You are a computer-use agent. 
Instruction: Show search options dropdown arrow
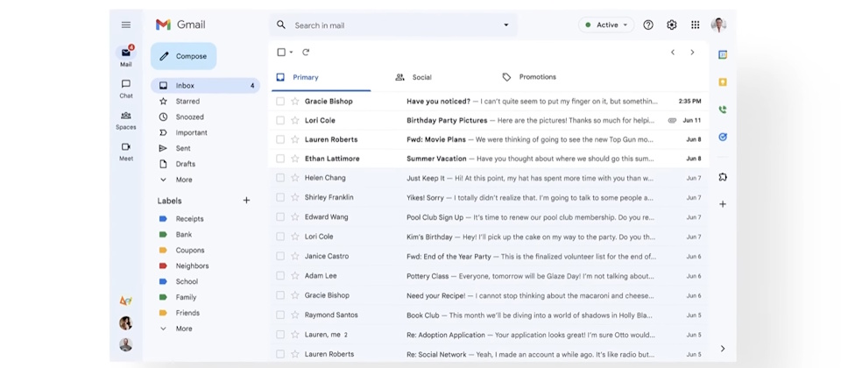(x=505, y=25)
